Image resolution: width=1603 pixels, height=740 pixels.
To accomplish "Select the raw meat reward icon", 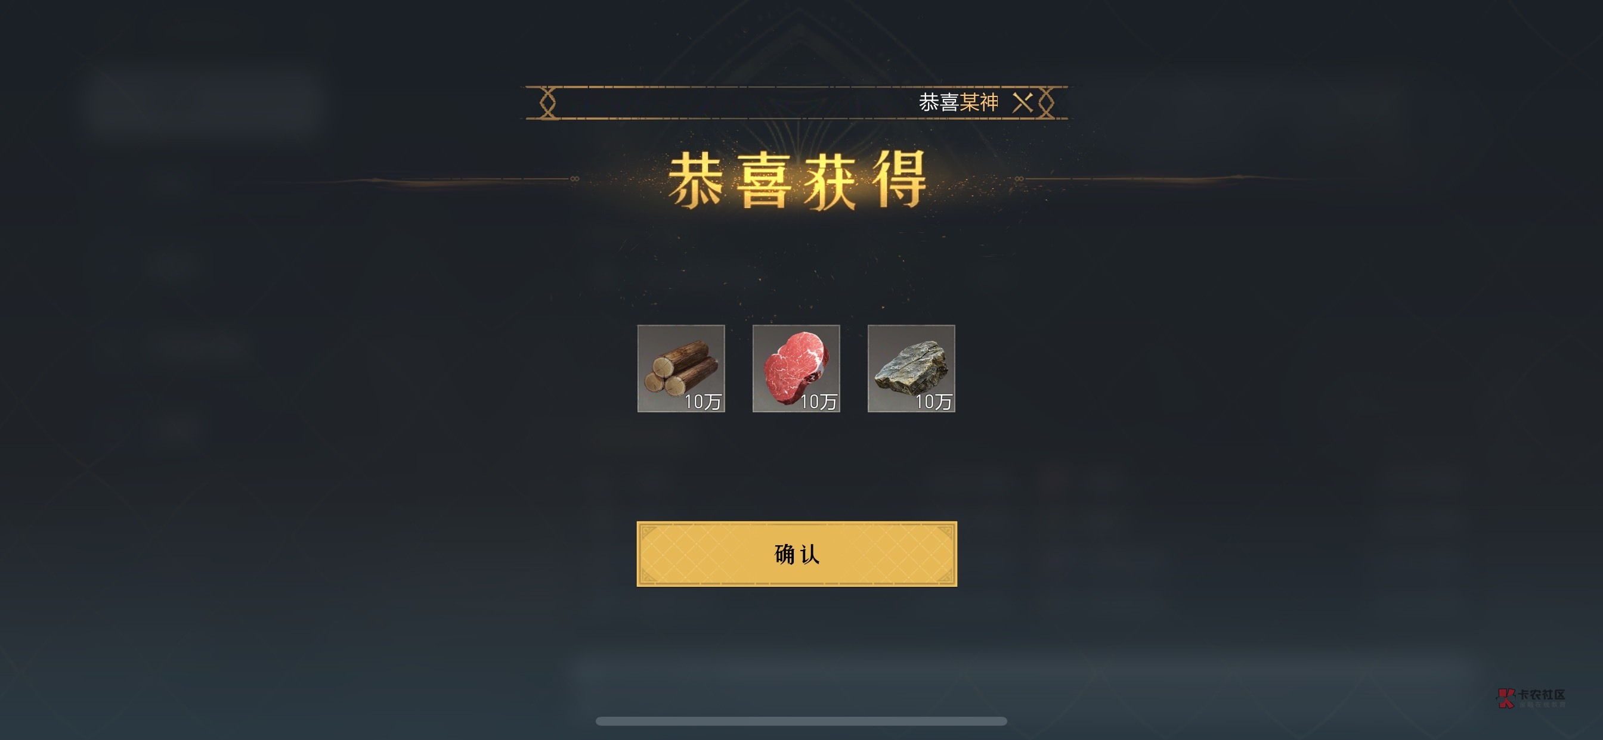I will point(796,368).
